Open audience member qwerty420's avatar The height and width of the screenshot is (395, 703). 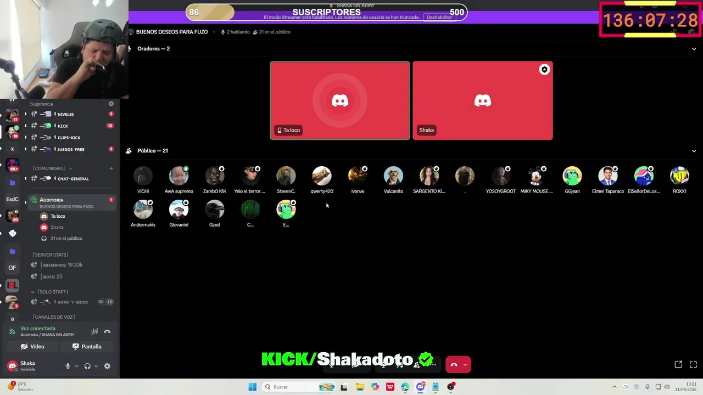[x=322, y=176]
